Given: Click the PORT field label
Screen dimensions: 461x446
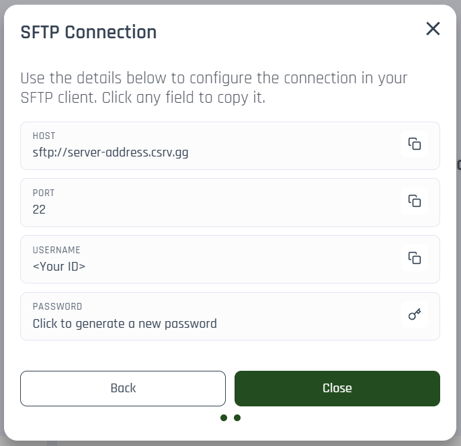Looking at the screenshot, I should coord(44,193).
